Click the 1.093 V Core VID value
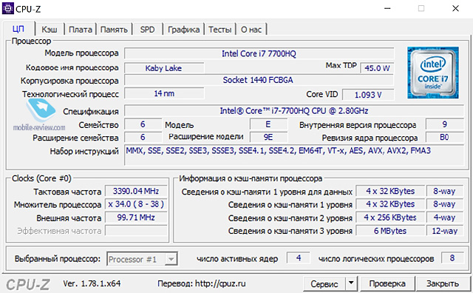The width and height of the screenshot is (473, 293). pos(368,95)
